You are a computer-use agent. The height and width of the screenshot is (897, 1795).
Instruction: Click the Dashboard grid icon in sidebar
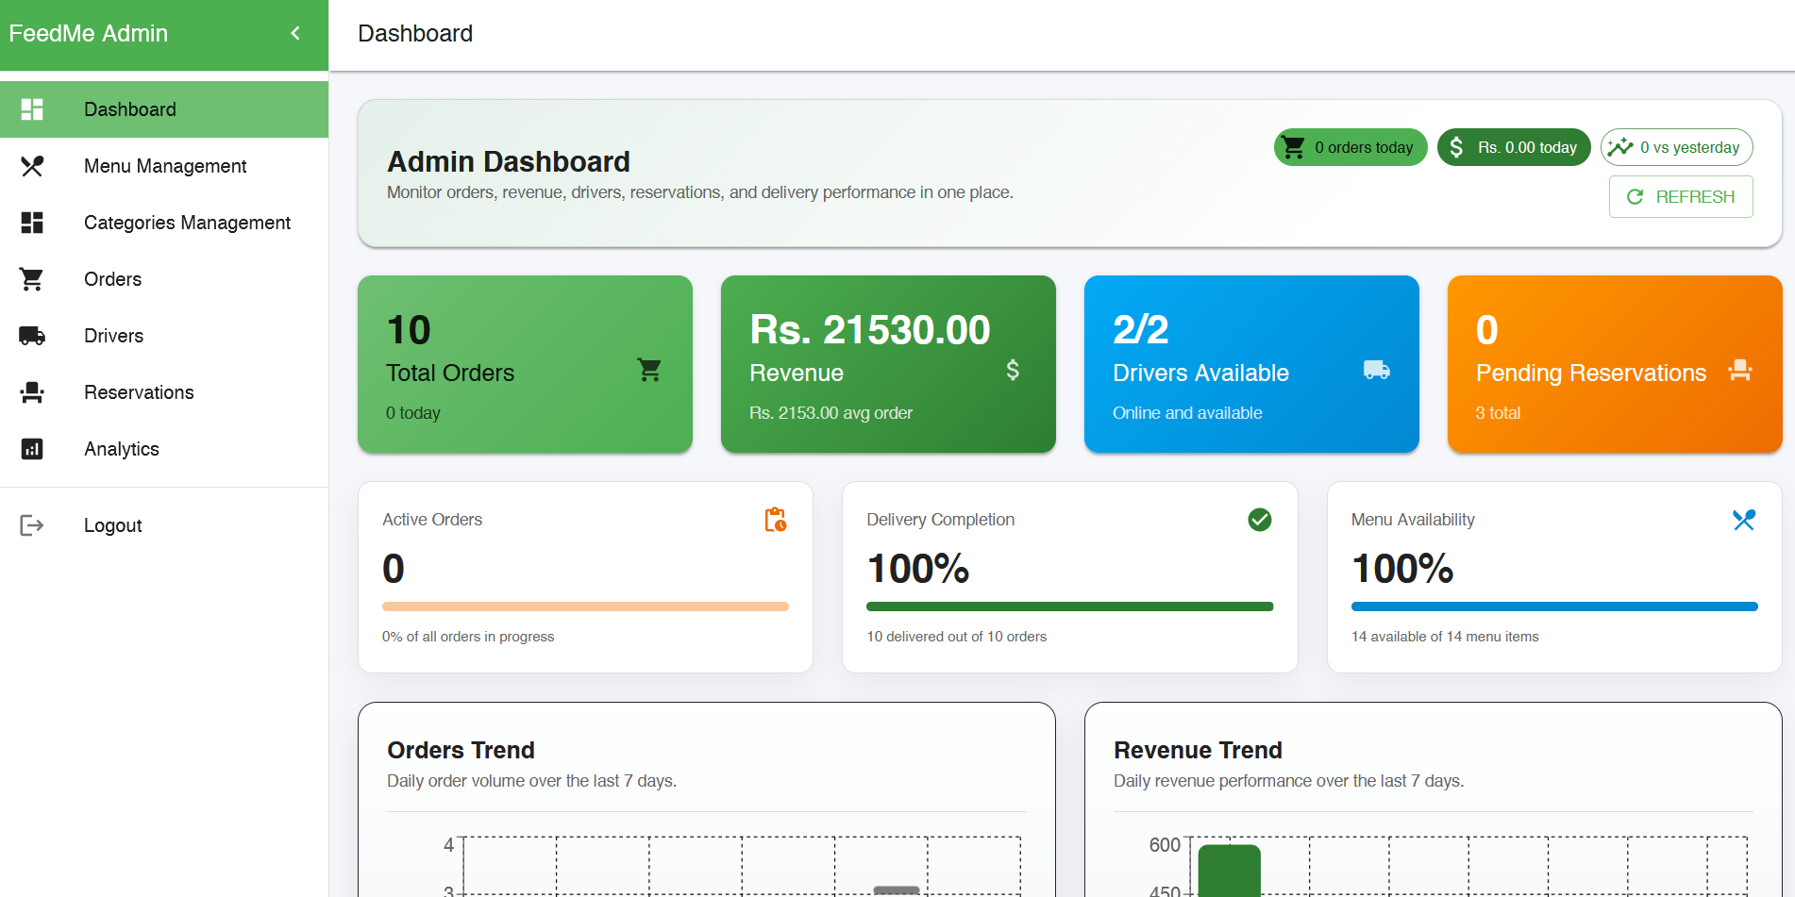point(32,109)
